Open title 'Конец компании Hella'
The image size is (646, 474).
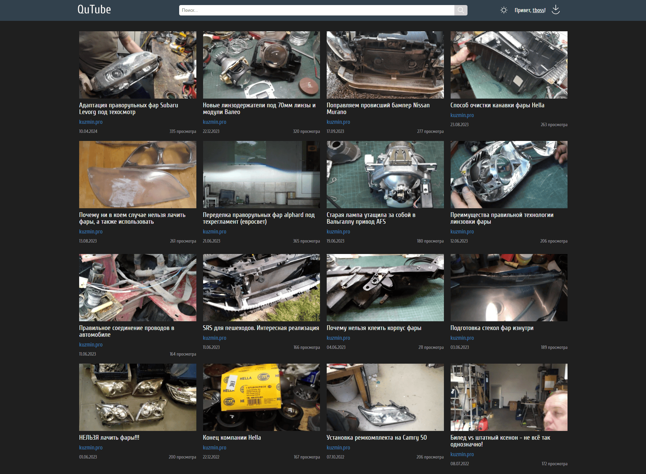(232, 438)
